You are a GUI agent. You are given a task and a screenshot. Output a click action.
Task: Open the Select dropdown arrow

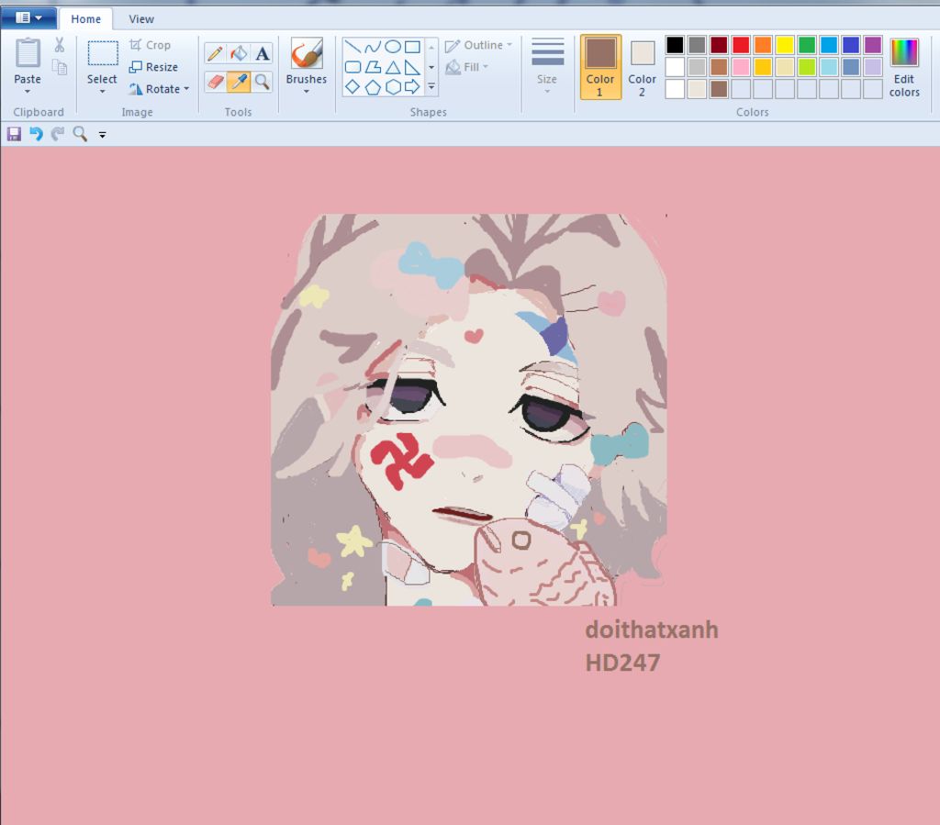click(103, 92)
